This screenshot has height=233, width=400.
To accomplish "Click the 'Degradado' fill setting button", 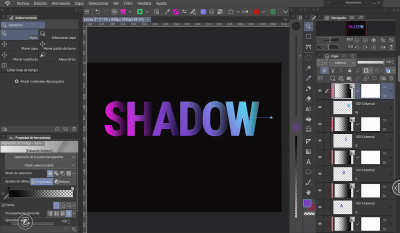I will [x=42, y=182].
